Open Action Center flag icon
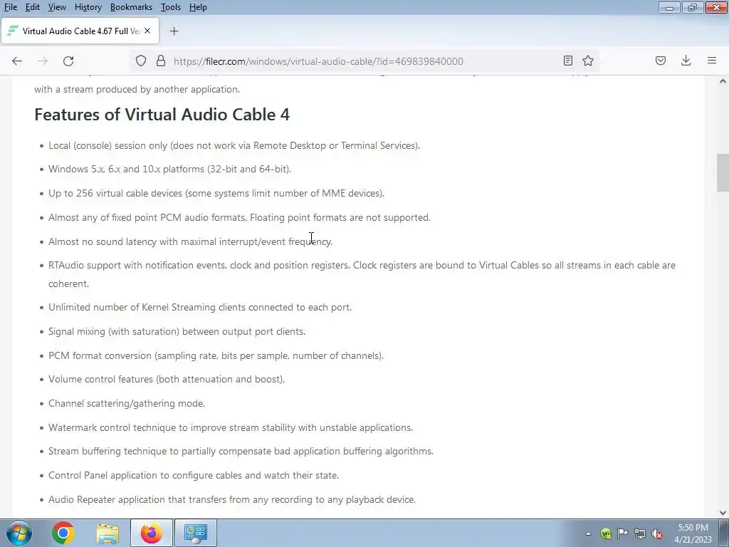Image resolution: width=729 pixels, height=547 pixels. click(622, 533)
